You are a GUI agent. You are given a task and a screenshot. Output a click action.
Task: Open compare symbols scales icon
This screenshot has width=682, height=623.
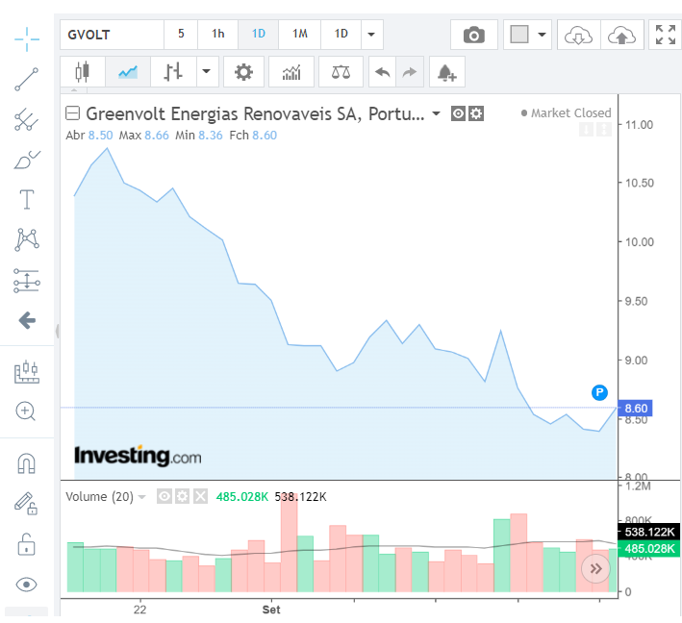[x=341, y=72]
